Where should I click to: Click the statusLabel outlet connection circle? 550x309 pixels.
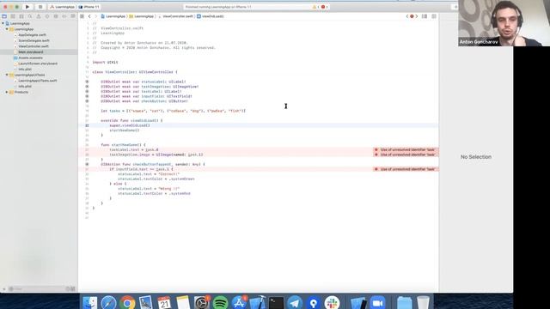[87, 82]
